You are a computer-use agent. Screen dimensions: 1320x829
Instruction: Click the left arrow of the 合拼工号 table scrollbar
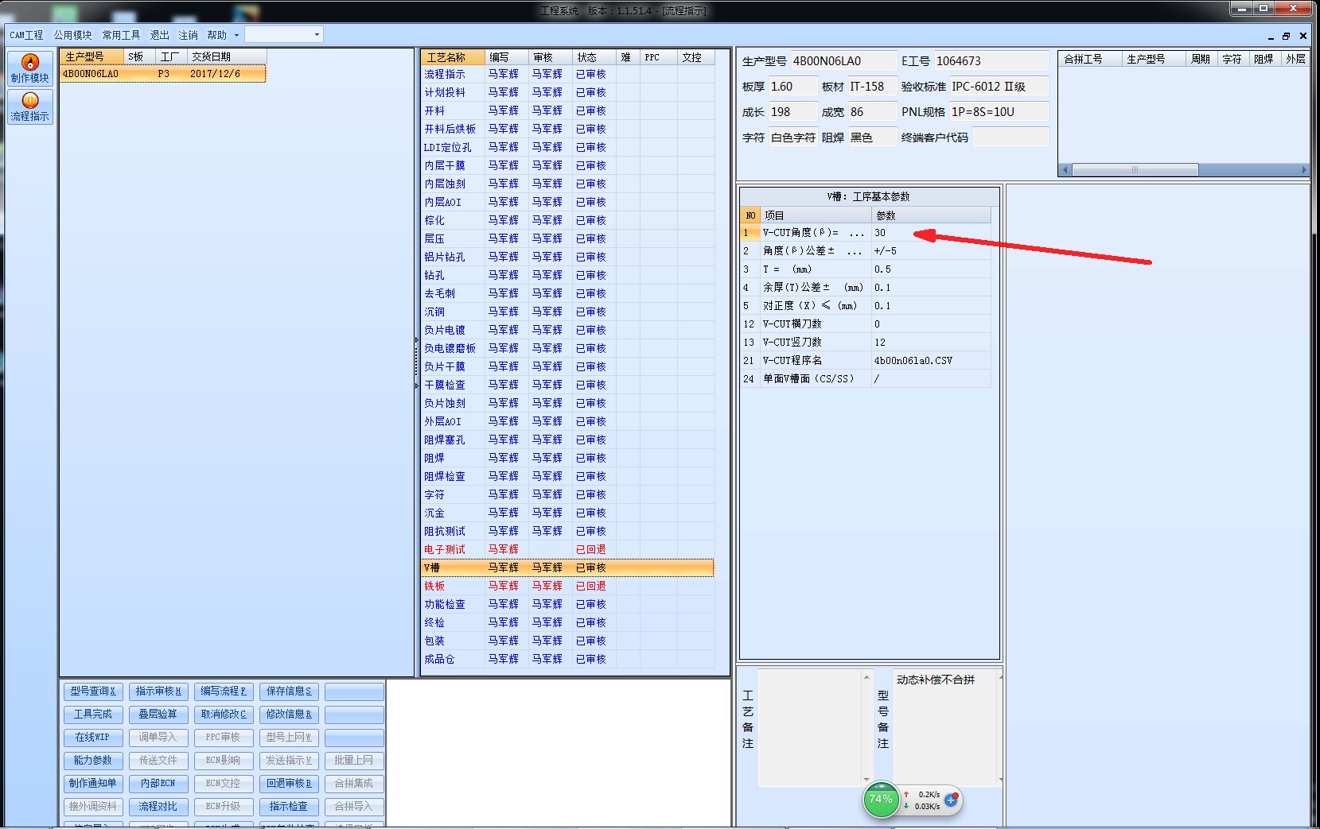tap(1065, 170)
